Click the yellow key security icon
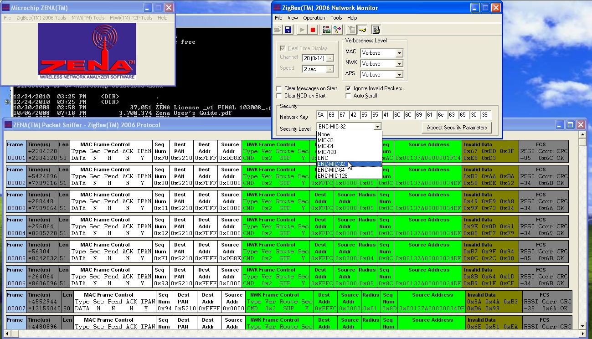Image resolution: width=592 pixels, height=339 pixels. coord(363,29)
